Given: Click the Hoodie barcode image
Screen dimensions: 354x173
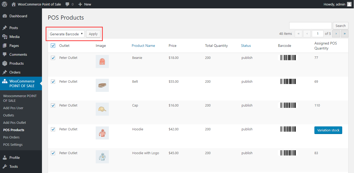Looking at the screenshot, I should point(288,129).
